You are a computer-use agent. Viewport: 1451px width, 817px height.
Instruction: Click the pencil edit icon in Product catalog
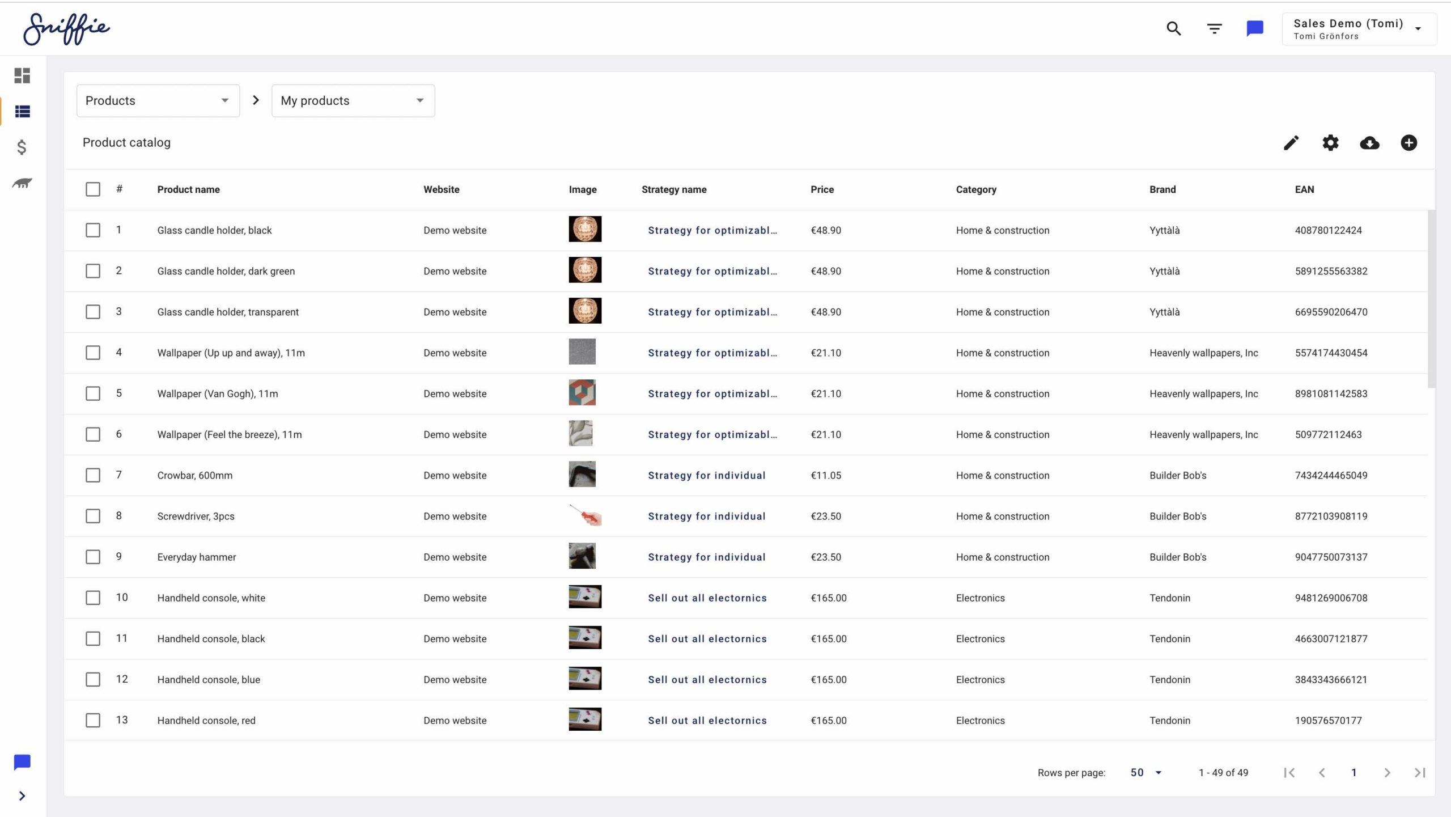pos(1291,143)
